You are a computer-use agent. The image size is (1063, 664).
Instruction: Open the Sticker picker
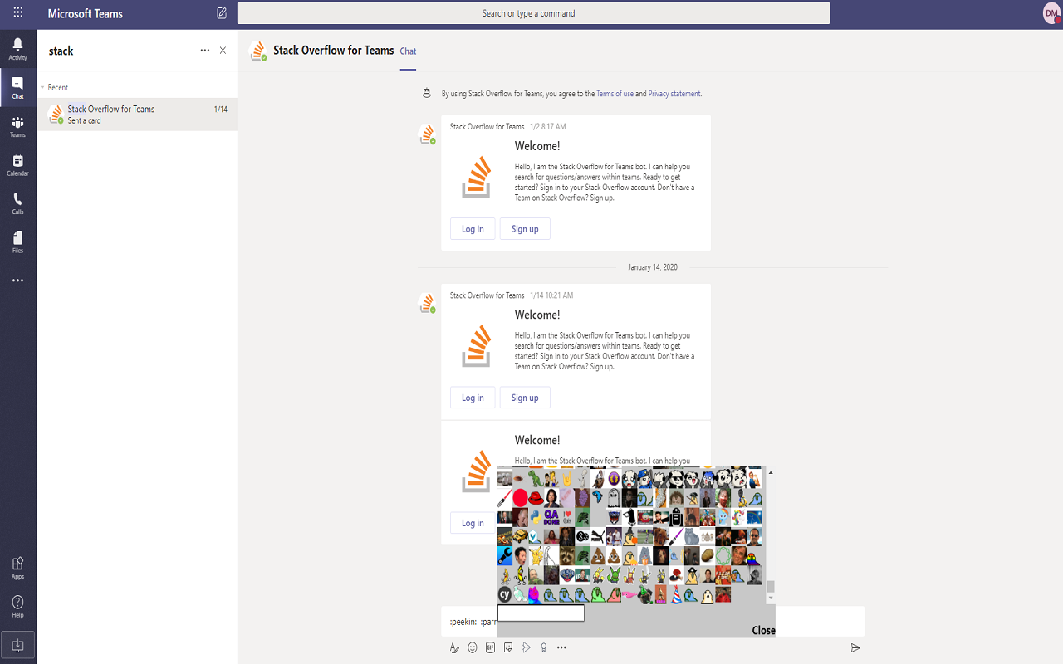(508, 647)
